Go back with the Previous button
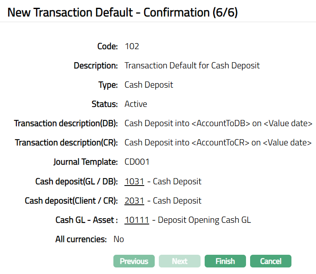 [134, 261]
